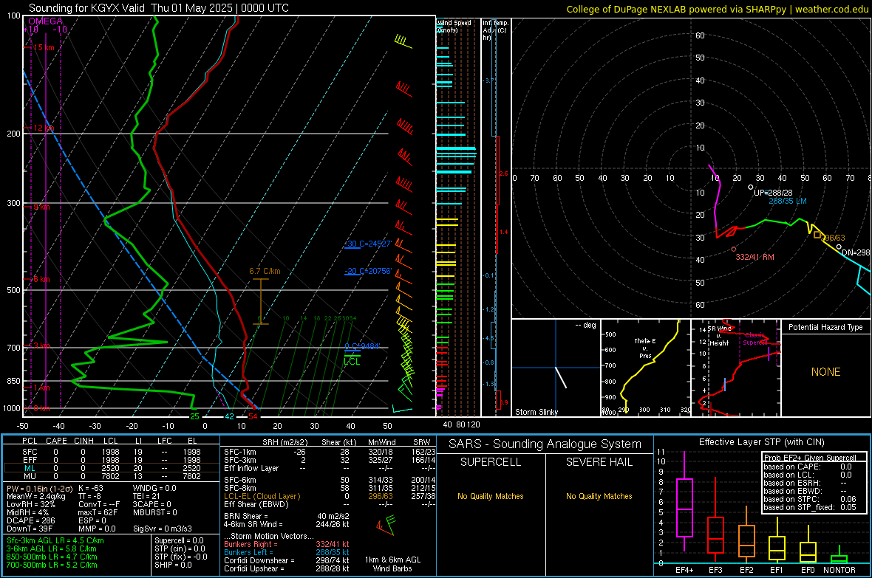
Task: Click the MU parcel LCL value 7802
Action: click(x=111, y=475)
